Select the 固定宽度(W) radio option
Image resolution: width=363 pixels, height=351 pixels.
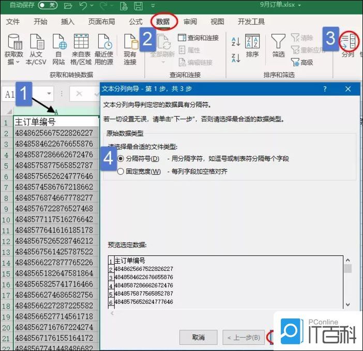click(x=120, y=172)
